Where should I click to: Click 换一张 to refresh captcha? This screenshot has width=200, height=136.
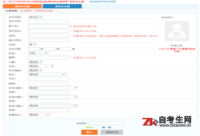tap(106, 127)
